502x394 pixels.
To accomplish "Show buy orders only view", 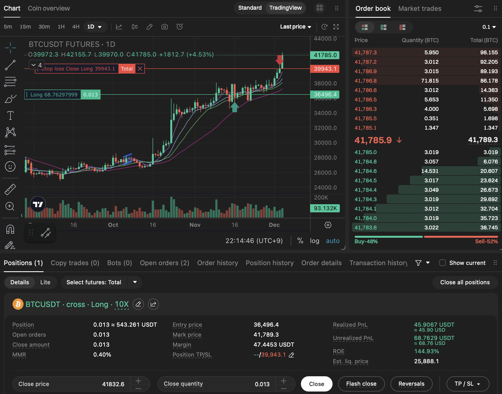I will [384, 27].
